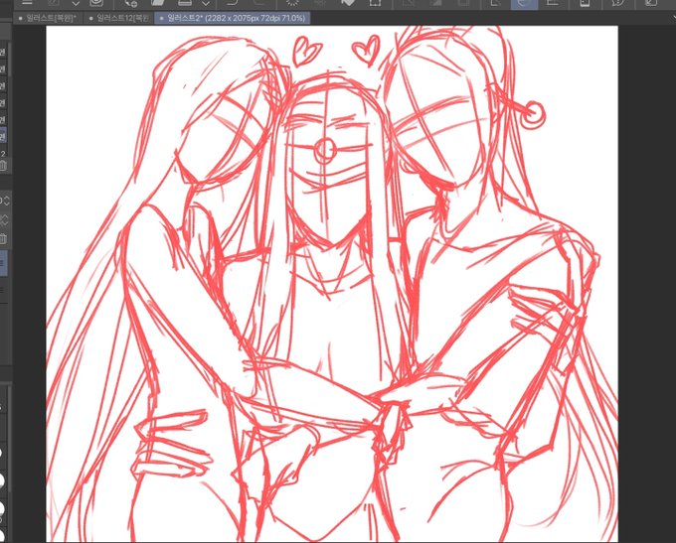Click the spinning-circle icon right of Redo

[x=292, y=3]
